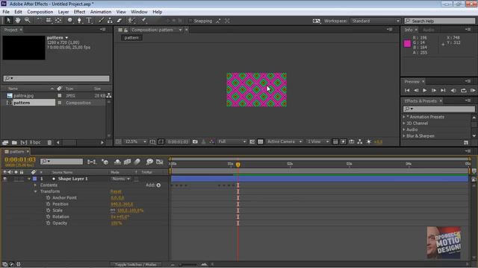The width and height of the screenshot is (478, 268).
Task: Open the Layer menu
Action: click(x=63, y=12)
